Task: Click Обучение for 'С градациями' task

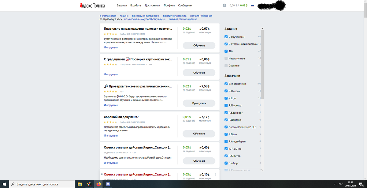Action: click(x=199, y=73)
